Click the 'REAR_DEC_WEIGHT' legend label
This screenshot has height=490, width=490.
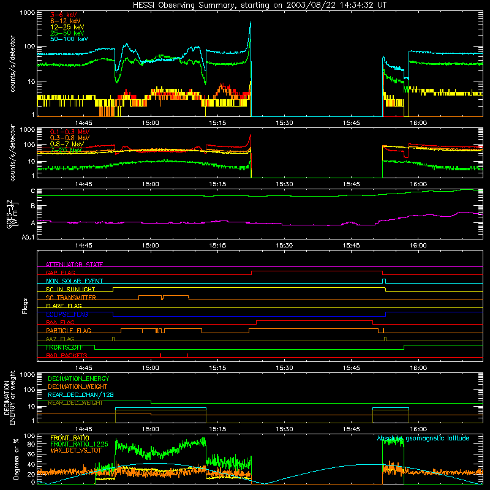tap(75, 403)
